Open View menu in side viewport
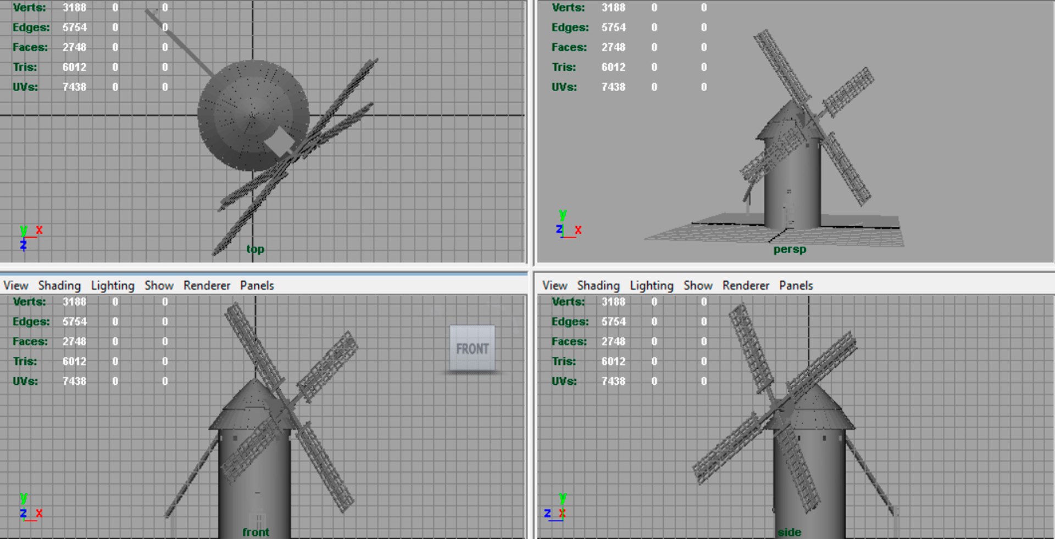Viewport: 1055px width, 539px height. [x=554, y=285]
